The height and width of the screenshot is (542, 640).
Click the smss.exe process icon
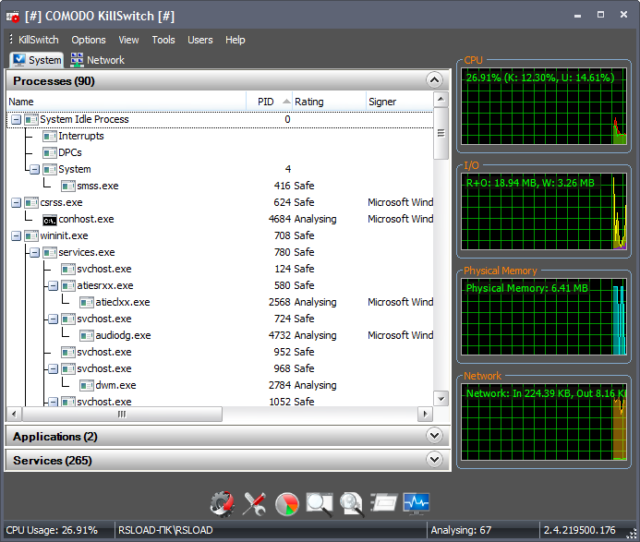(x=68, y=187)
